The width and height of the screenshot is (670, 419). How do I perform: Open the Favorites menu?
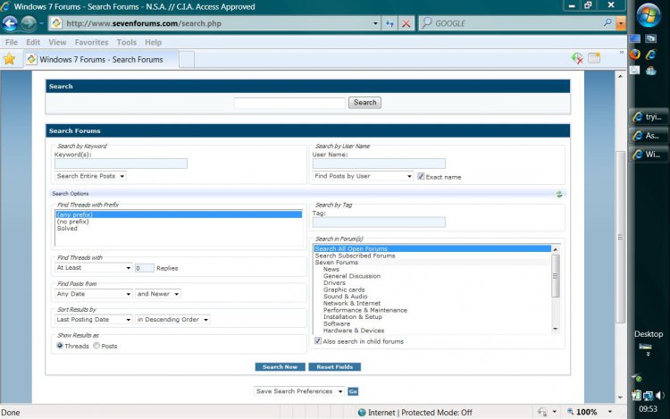(91, 42)
